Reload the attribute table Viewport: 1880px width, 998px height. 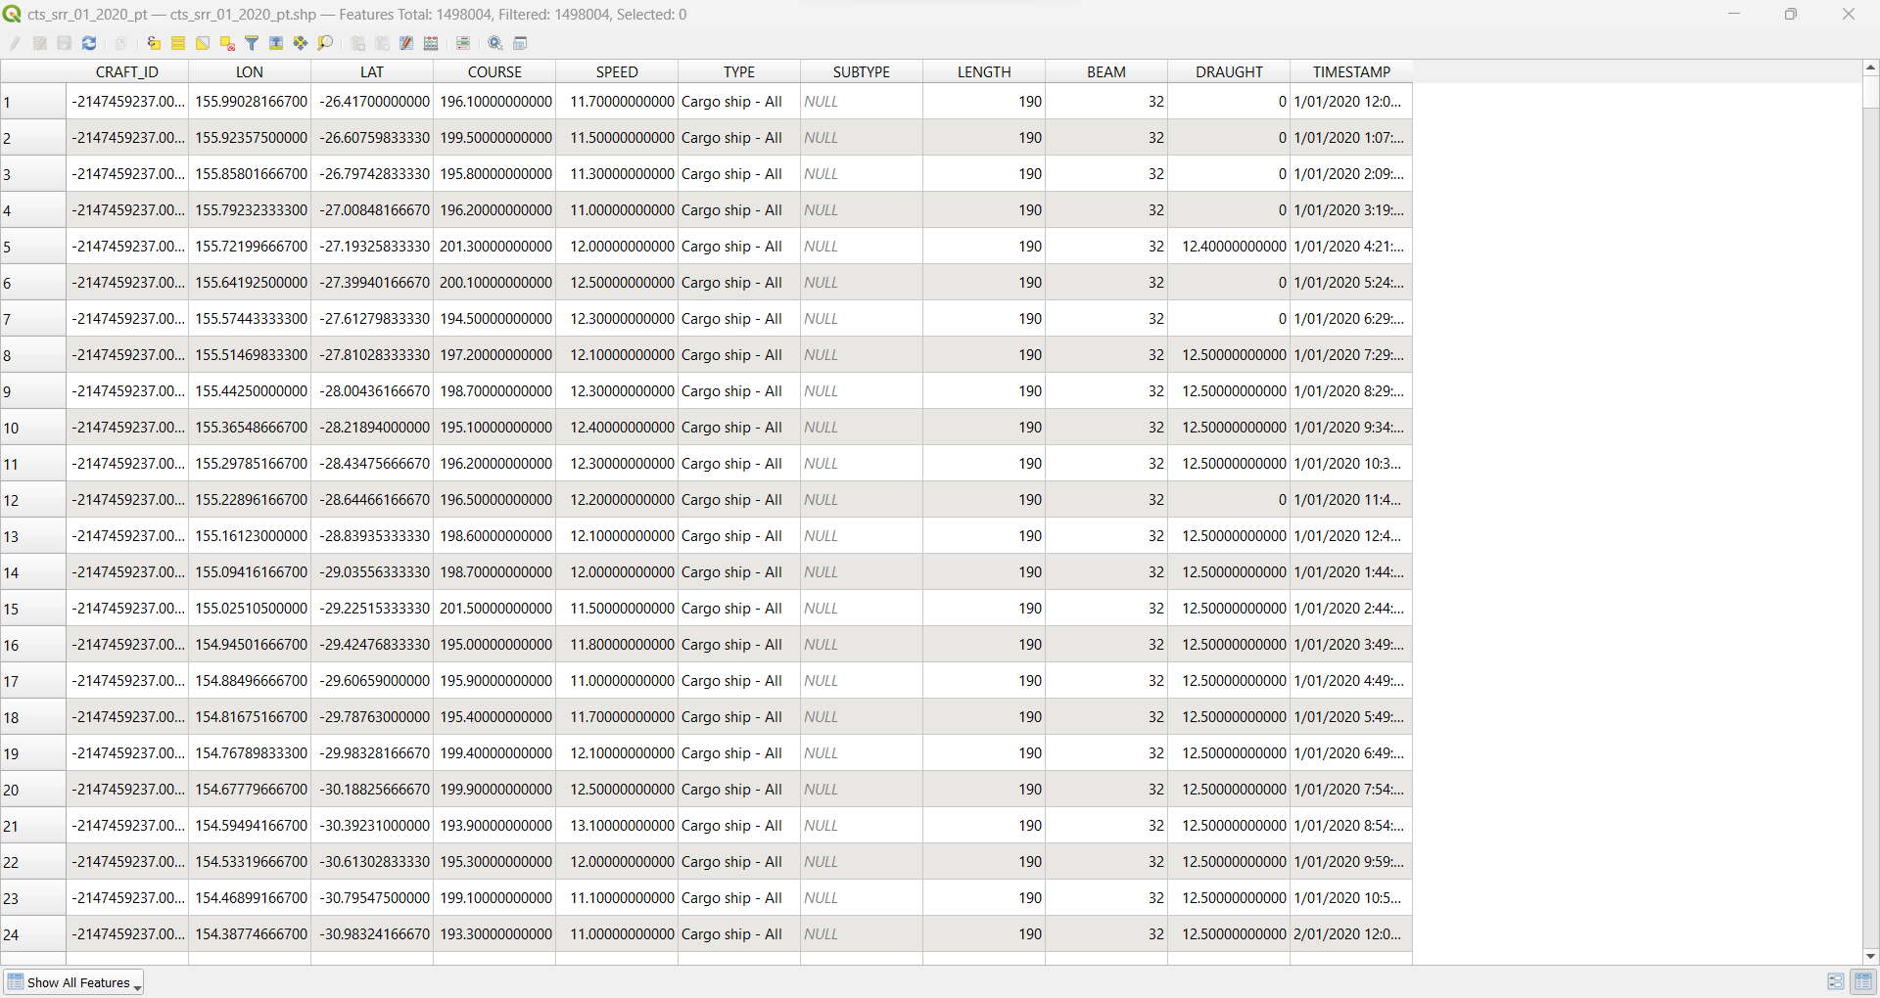coord(89,43)
